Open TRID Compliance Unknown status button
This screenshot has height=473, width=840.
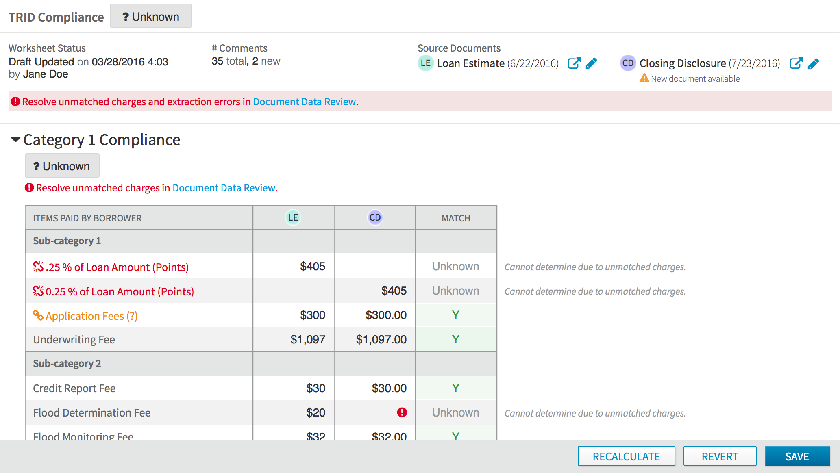(x=150, y=17)
